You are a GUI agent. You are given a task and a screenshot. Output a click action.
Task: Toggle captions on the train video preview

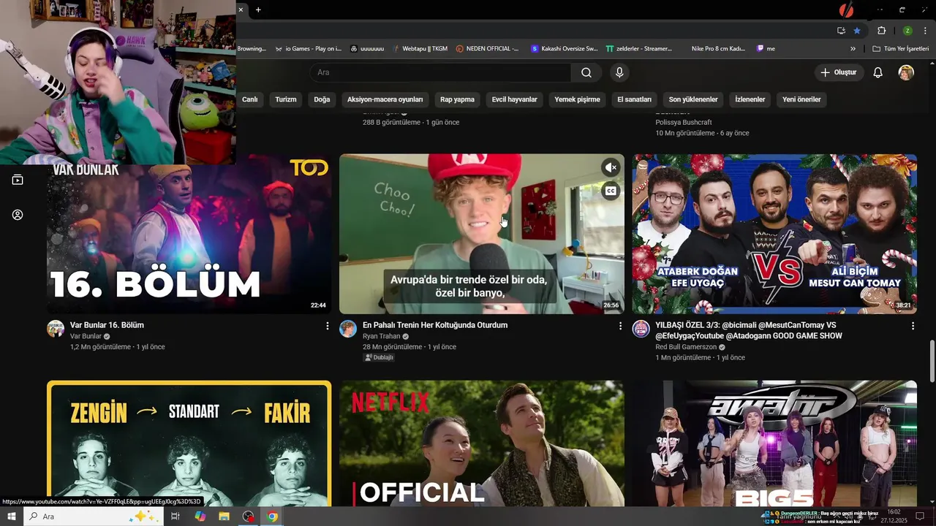tap(611, 191)
